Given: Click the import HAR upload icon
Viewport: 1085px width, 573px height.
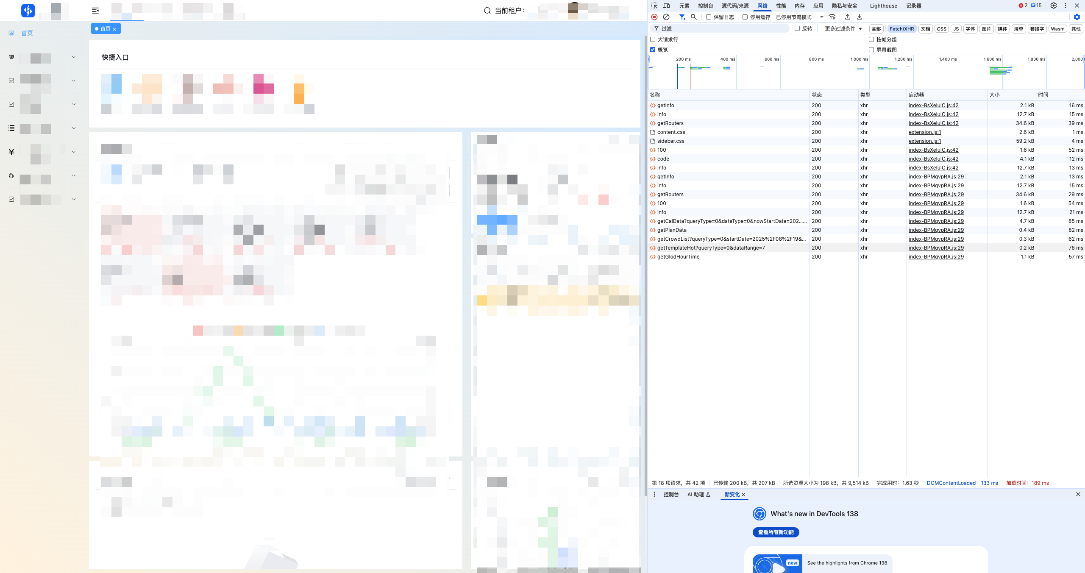Looking at the screenshot, I should (848, 17).
